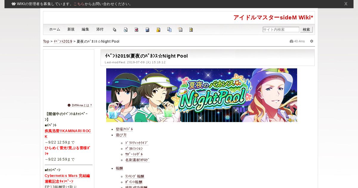This screenshot has height=188, width=358.
Task: Click the 検索 search button
Action: pos(306,30)
